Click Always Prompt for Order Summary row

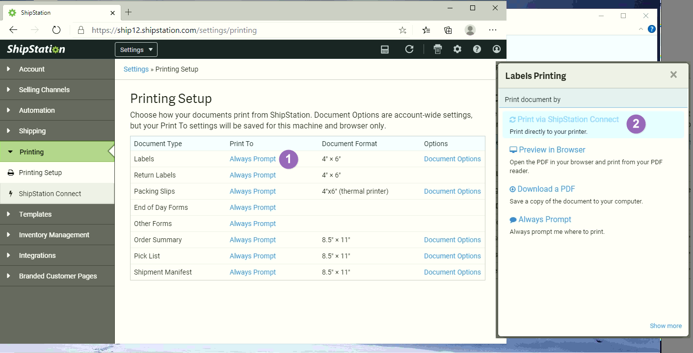point(253,240)
